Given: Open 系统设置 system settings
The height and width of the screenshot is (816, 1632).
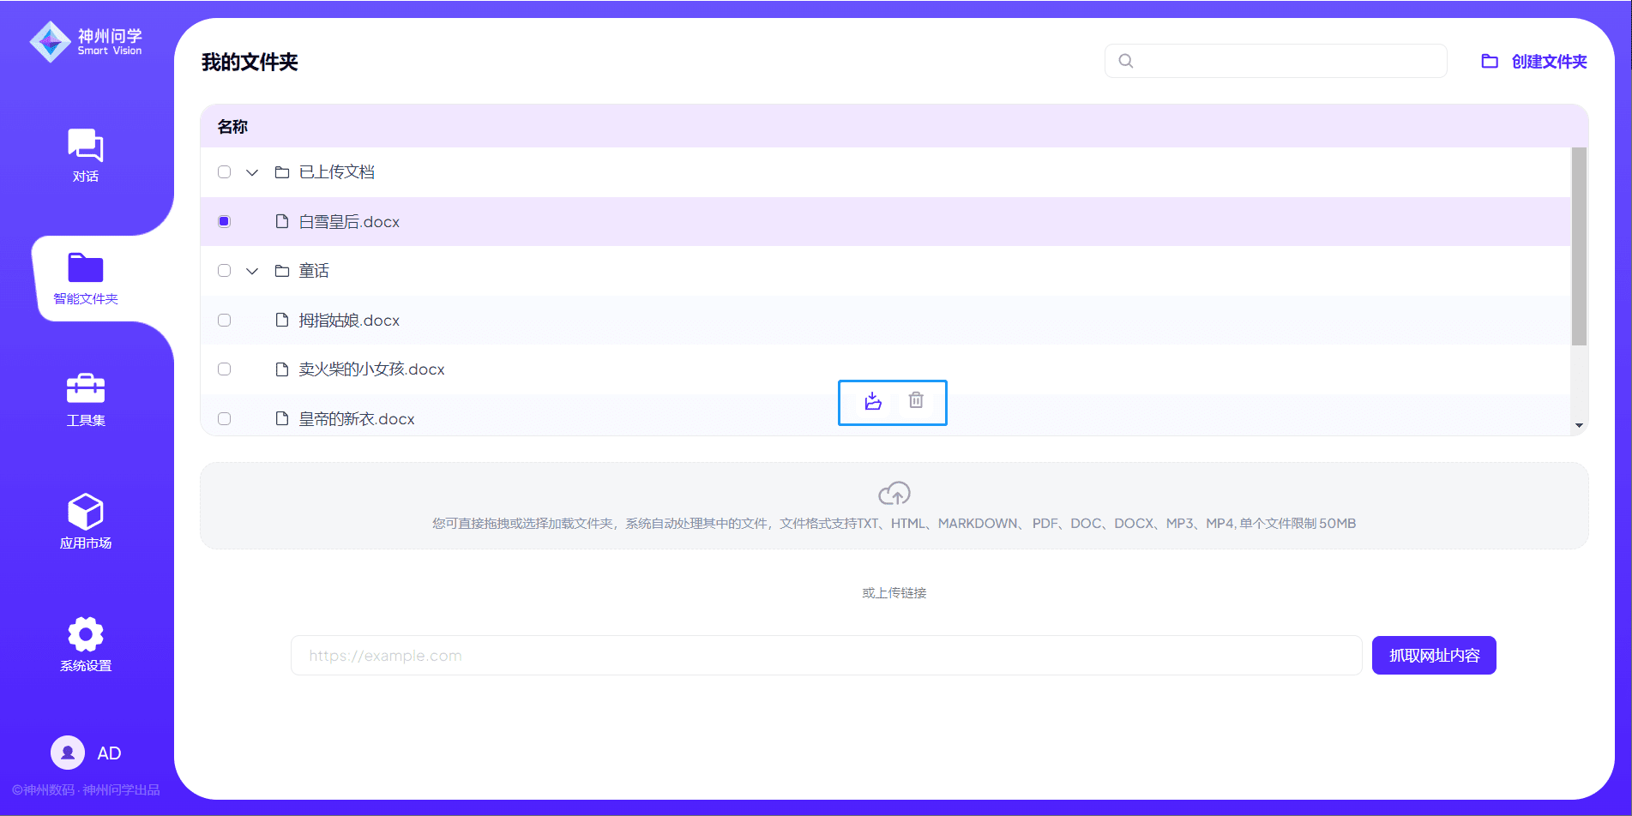Looking at the screenshot, I should (85, 644).
